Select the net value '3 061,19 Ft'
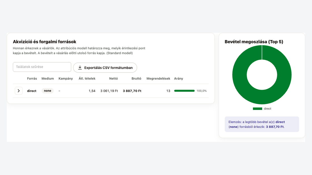The height and width of the screenshot is (175, 312). [x=109, y=91]
